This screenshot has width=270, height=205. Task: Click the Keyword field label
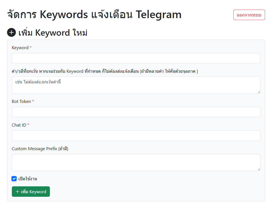[x=20, y=48]
